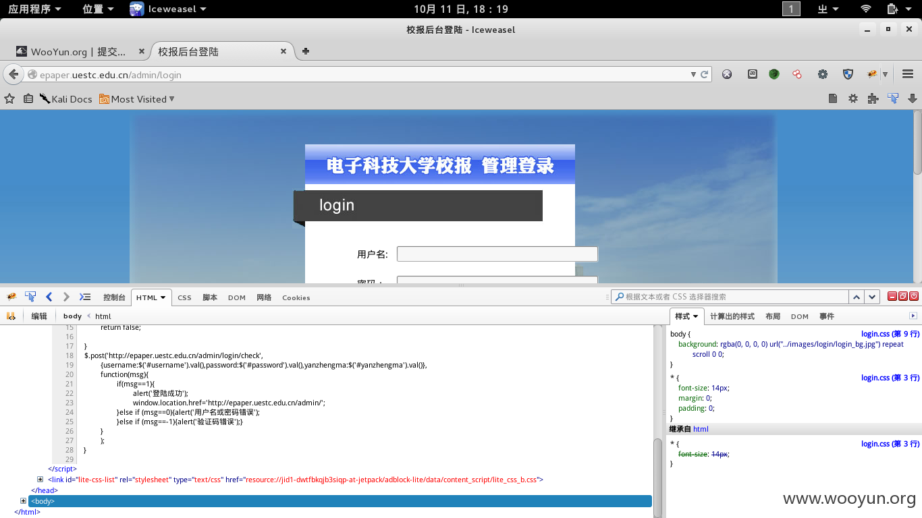Screen dimensions: 922x518
Task: Click the blue shield extension icon
Action: tap(848, 74)
